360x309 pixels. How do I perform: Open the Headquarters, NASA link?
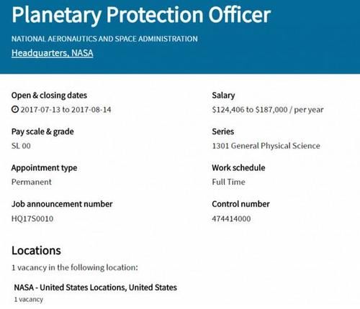pos(53,53)
